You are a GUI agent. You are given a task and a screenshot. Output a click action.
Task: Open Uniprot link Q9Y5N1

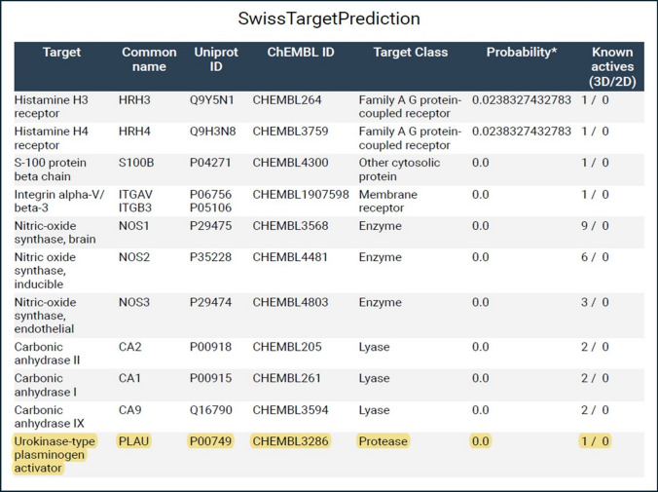[212, 100]
